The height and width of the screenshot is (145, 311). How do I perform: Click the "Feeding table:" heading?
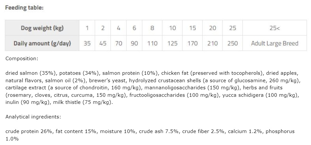point(24,8)
